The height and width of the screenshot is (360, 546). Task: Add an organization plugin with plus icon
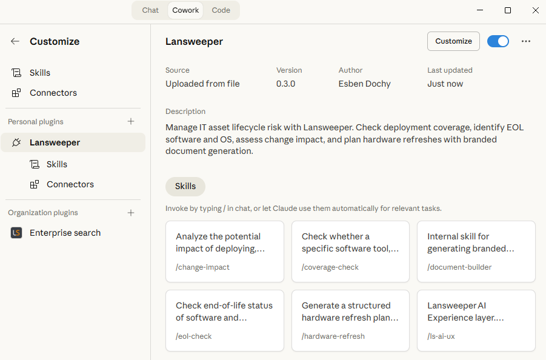pyautogui.click(x=131, y=213)
